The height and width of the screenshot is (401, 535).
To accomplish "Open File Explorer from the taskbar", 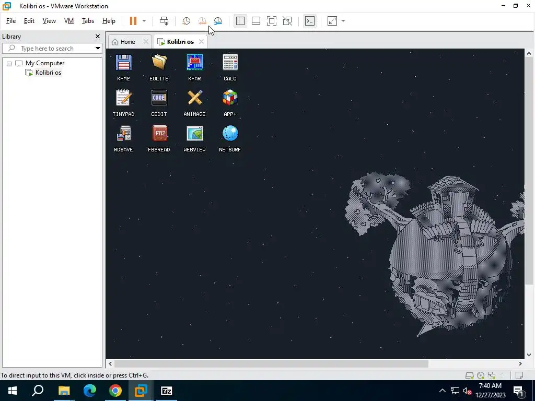I will [64, 391].
